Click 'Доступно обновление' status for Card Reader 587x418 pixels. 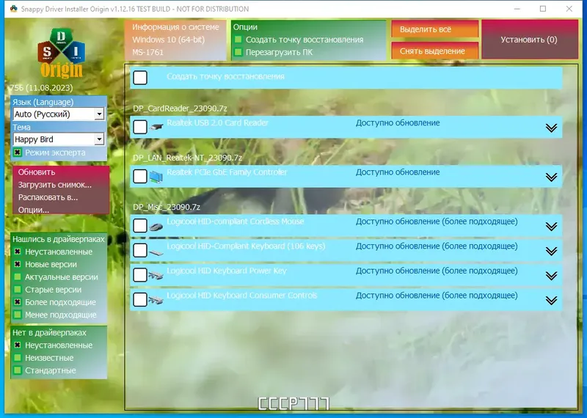pyautogui.click(x=398, y=123)
